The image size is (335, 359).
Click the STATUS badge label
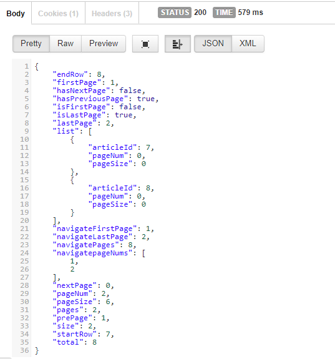click(175, 12)
